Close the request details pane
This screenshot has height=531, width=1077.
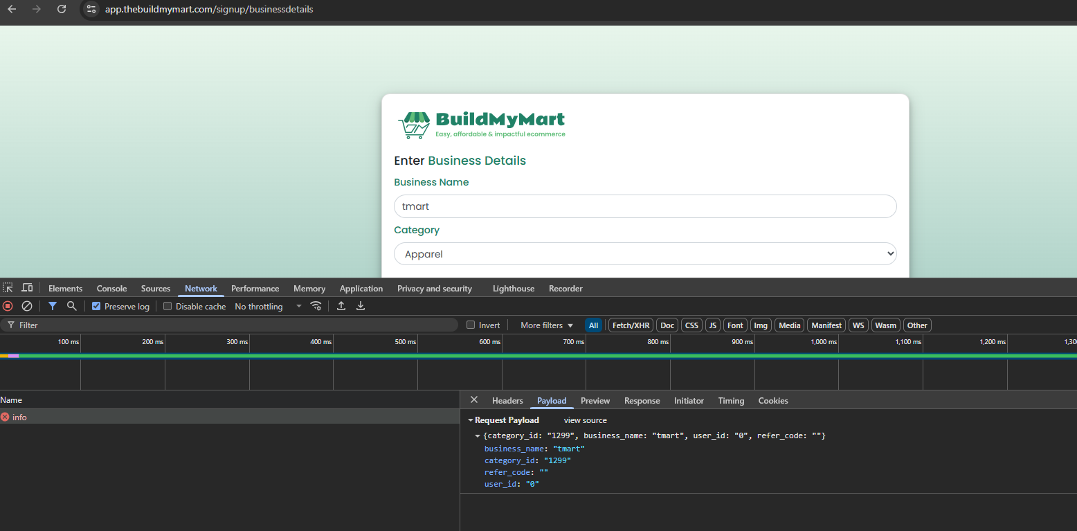click(474, 400)
